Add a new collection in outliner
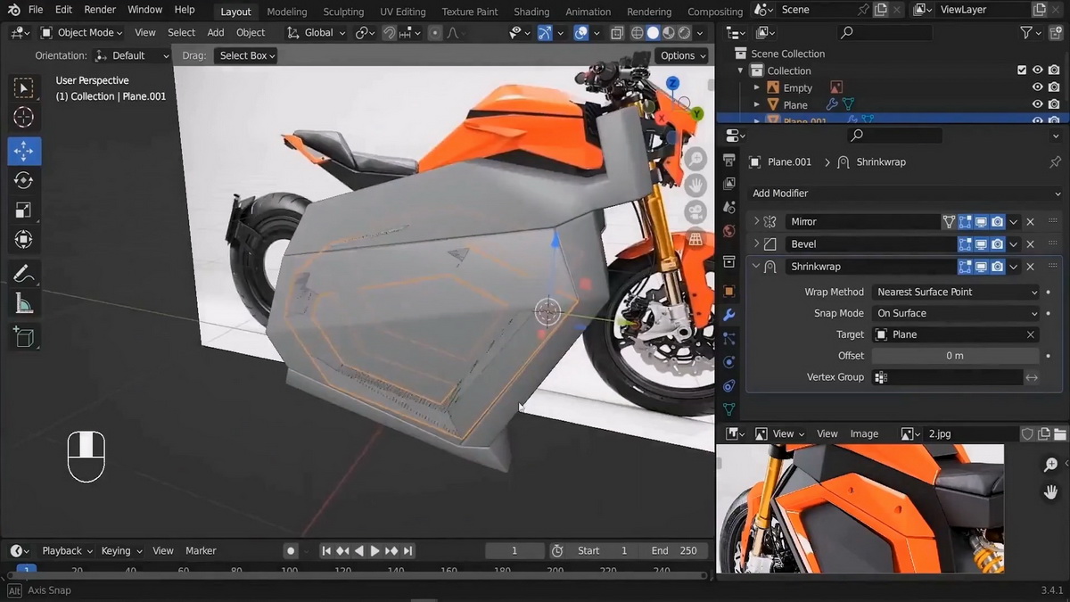Screen dimensions: 1070x602 click(1055, 32)
